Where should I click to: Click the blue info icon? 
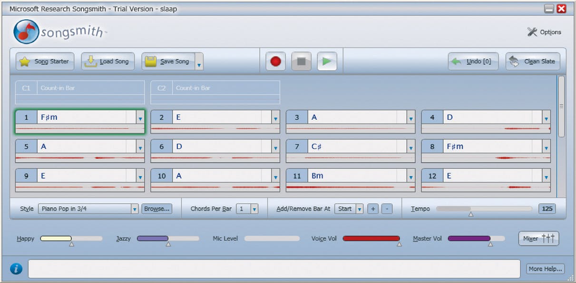tap(16, 269)
